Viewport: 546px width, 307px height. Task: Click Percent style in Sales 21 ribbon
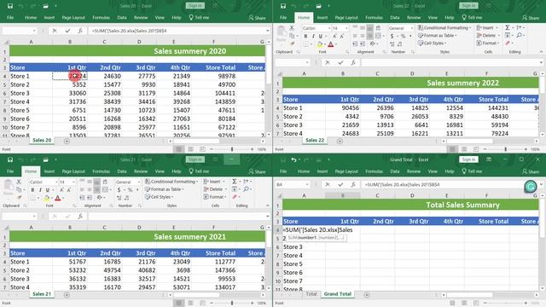click(x=130, y=190)
